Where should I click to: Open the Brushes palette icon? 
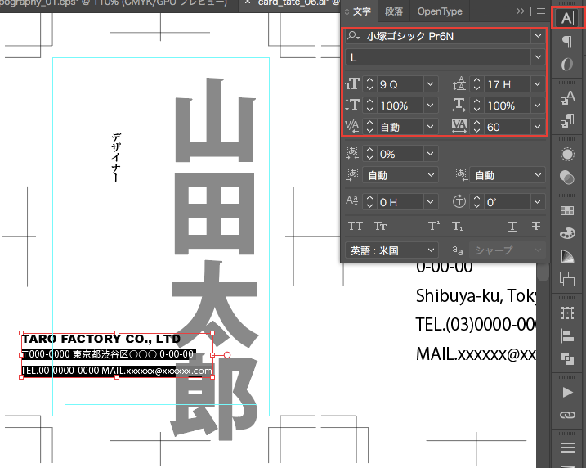point(566,234)
